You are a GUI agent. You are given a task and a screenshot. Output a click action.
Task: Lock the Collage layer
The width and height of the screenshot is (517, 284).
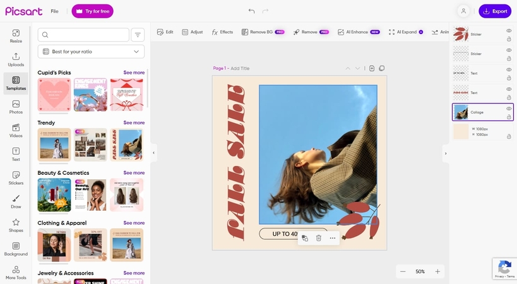click(x=509, y=117)
